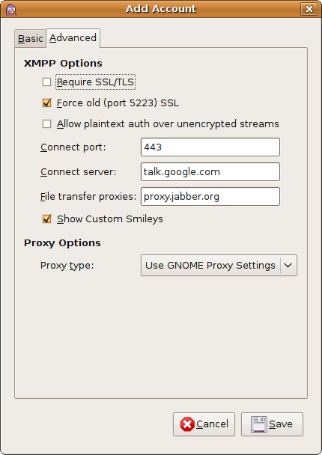Viewport: 322px width, 455px height.
Task: Click the Connect server label
Action: (78, 172)
